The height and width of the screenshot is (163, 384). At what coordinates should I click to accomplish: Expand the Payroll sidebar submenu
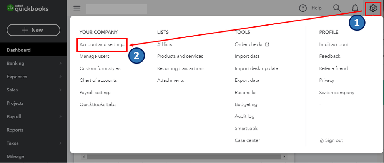click(60, 117)
